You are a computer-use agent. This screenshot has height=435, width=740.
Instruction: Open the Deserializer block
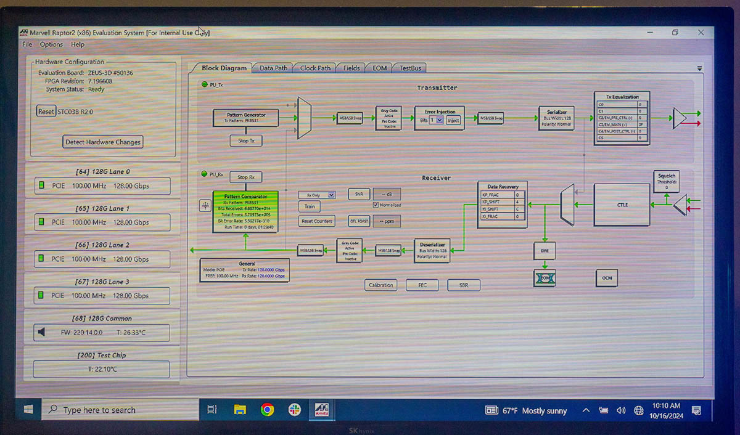(432, 250)
